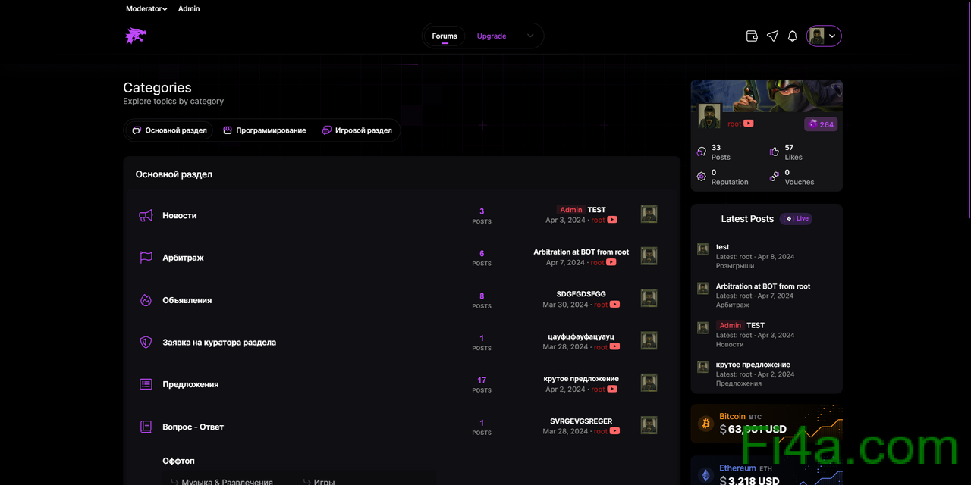Click the Bitcoin coin icon

[x=705, y=423]
